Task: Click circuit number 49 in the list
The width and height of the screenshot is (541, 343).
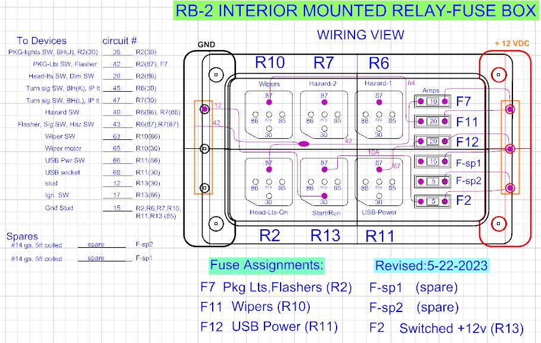Action: [x=117, y=112]
